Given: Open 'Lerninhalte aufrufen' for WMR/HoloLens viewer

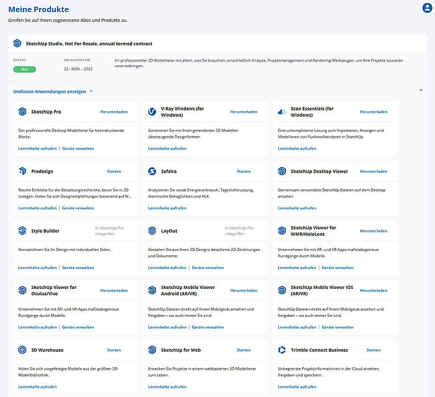Looking at the screenshot, I should (x=297, y=267).
